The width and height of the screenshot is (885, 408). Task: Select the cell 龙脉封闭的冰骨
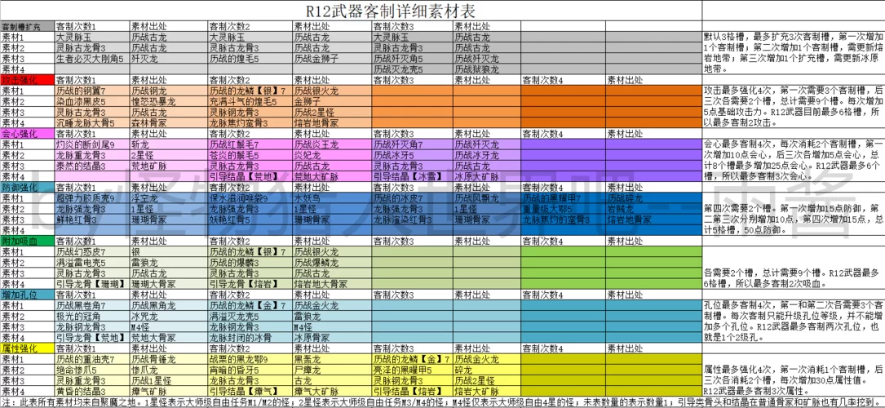point(250,338)
